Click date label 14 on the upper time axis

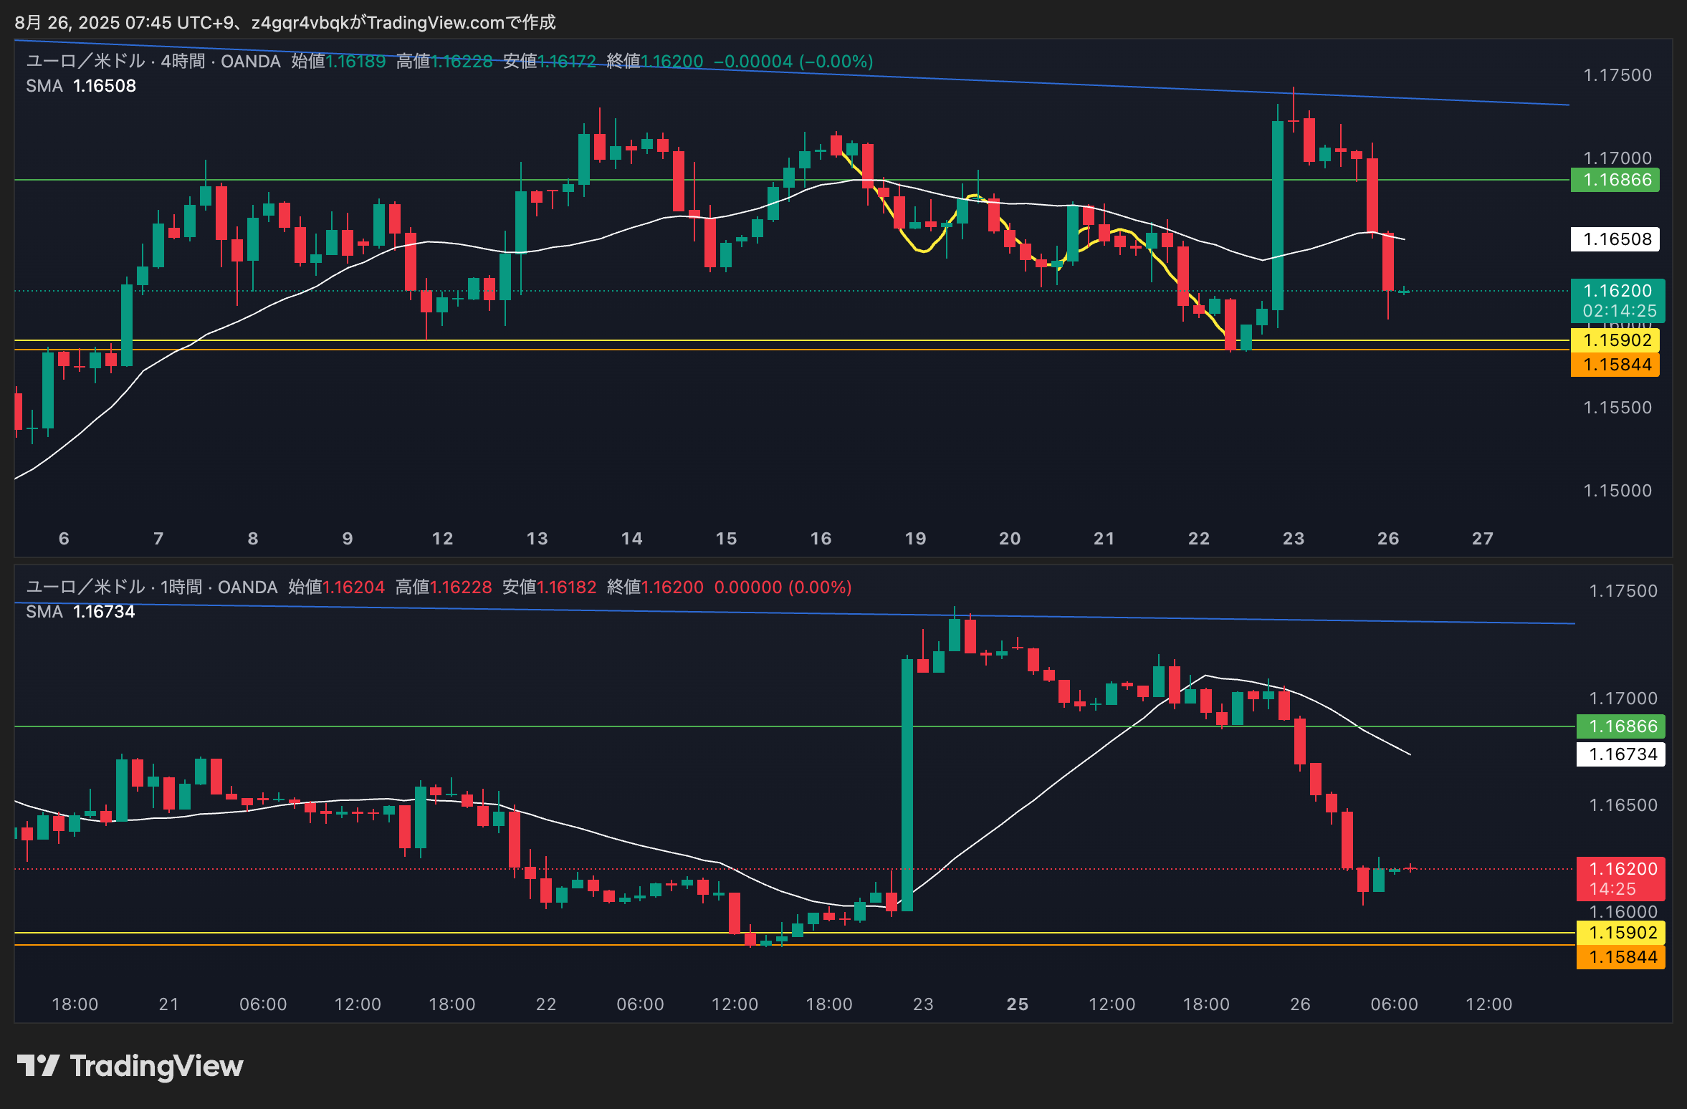(631, 539)
